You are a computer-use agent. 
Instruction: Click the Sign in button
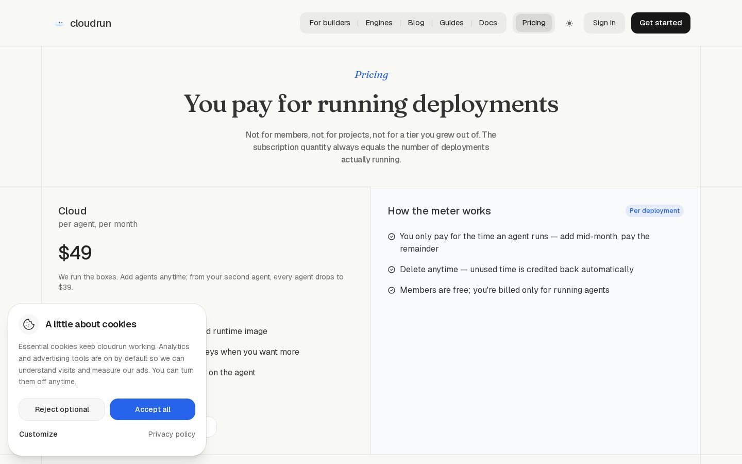[x=604, y=23]
